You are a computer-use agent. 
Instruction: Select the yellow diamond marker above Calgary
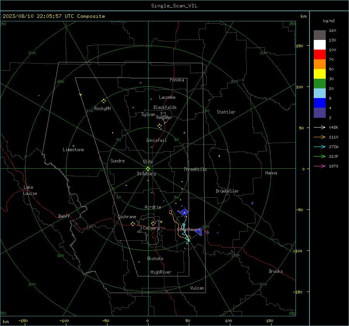tap(153, 223)
